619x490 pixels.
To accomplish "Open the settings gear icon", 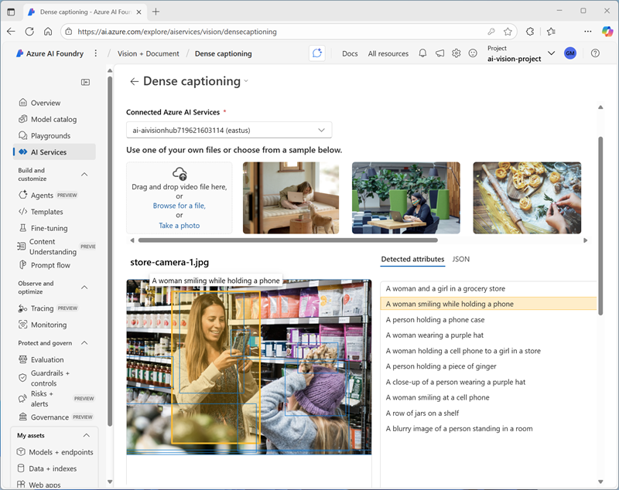I will tap(457, 53).
